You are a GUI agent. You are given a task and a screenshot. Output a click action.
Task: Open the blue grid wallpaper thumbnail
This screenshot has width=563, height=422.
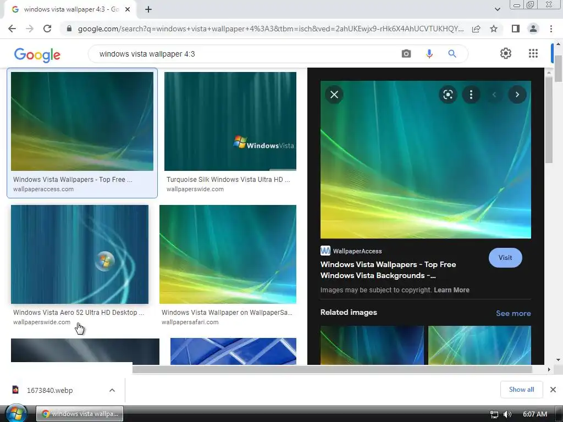(233, 351)
